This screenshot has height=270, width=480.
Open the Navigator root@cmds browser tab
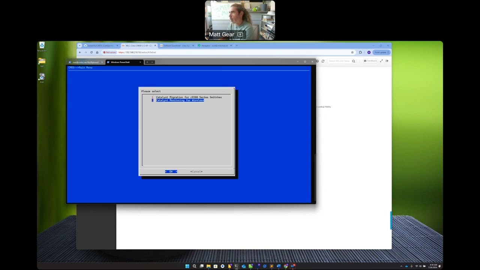pos(215,46)
